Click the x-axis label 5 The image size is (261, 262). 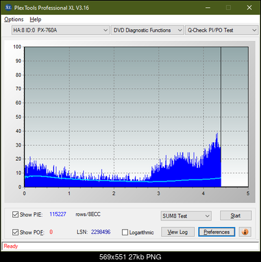tap(248, 193)
